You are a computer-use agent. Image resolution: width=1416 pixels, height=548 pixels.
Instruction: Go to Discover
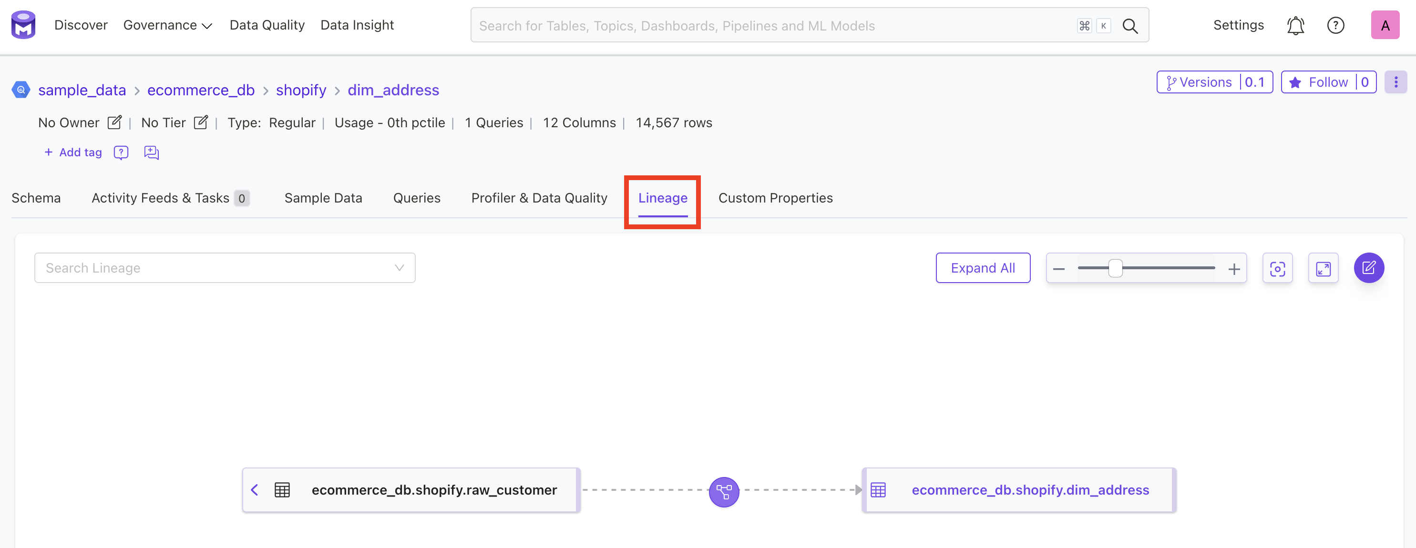(81, 25)
